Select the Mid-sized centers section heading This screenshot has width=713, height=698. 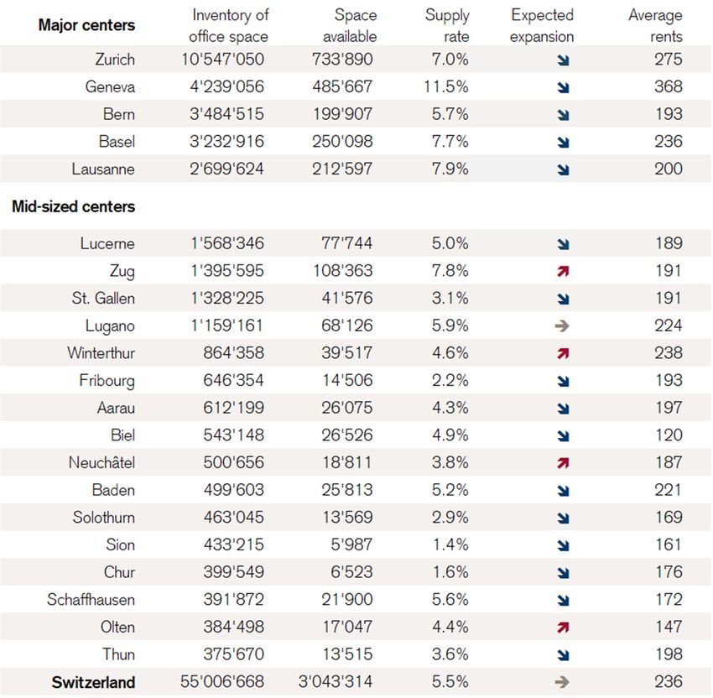[x=74, y=206]
